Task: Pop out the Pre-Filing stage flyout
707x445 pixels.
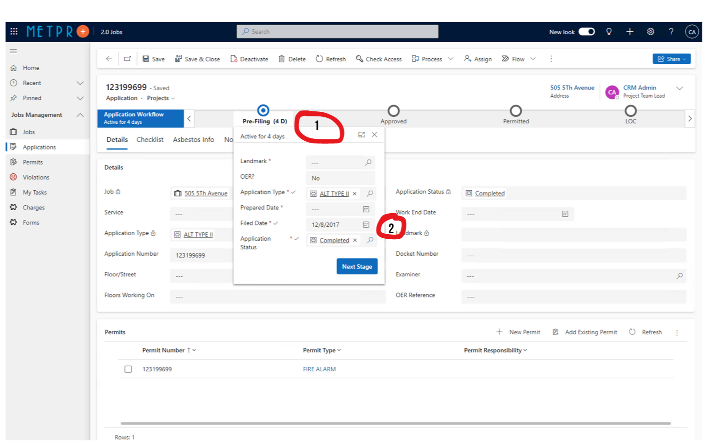Action: (x=362, y=135)
